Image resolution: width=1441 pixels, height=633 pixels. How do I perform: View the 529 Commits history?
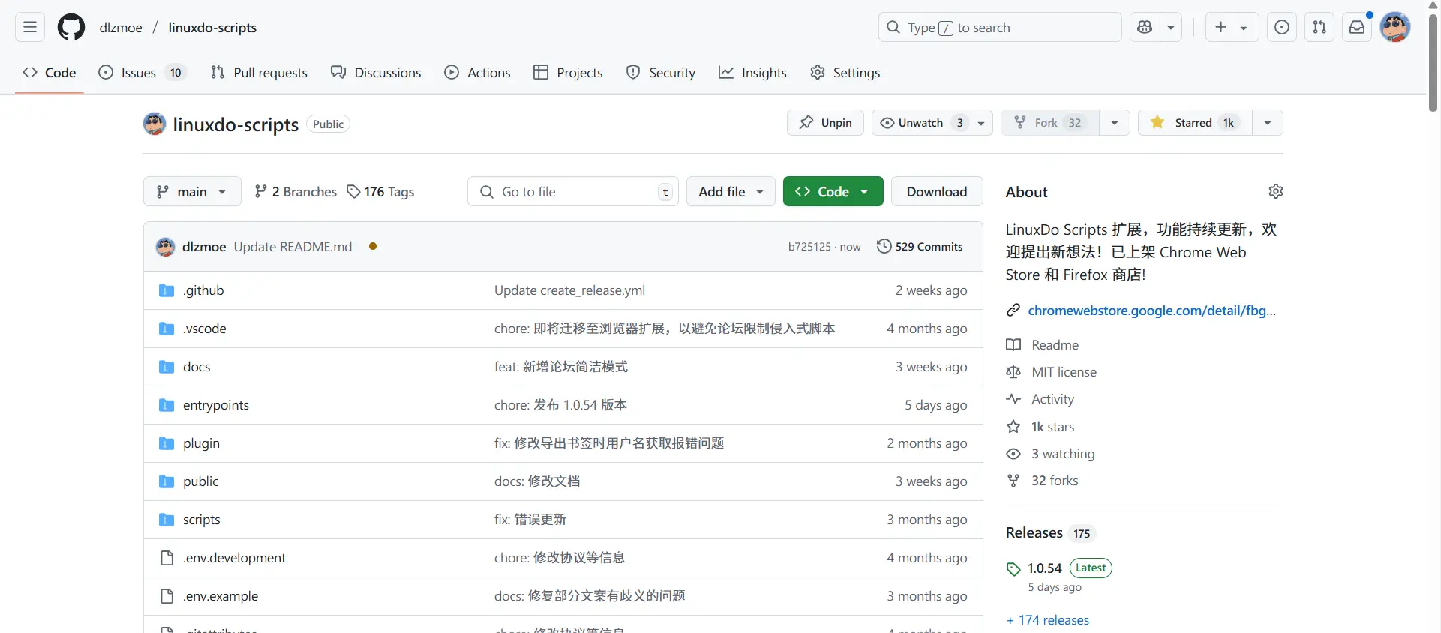click(920, 247)
